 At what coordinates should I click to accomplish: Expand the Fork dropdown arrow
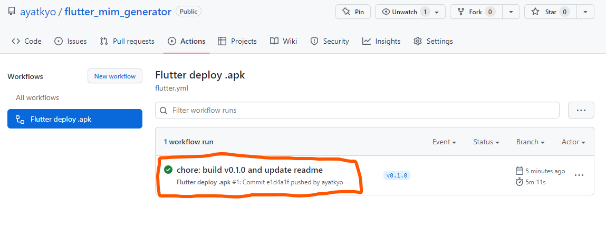pyautogui.click(x=511, y=12)
